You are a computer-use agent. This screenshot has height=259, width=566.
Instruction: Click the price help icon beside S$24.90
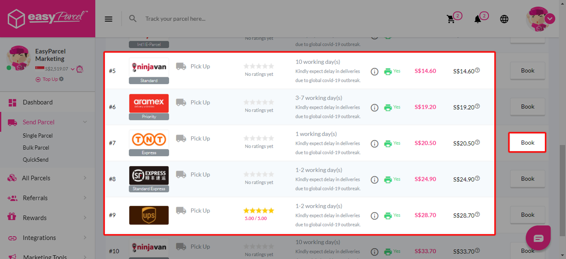pyautogui.click(x=477, y=178)
